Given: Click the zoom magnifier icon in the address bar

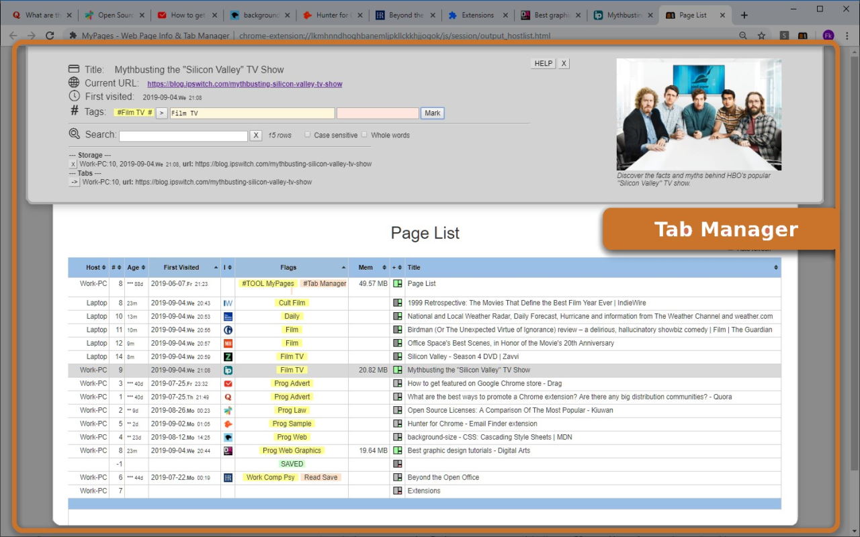Looking at the screenshot, I should pyautogui.click(x=743, y=36).
